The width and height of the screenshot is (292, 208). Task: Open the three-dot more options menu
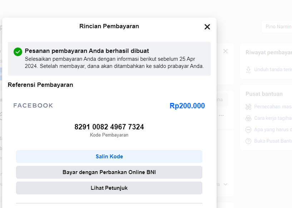tap(222, 115)
